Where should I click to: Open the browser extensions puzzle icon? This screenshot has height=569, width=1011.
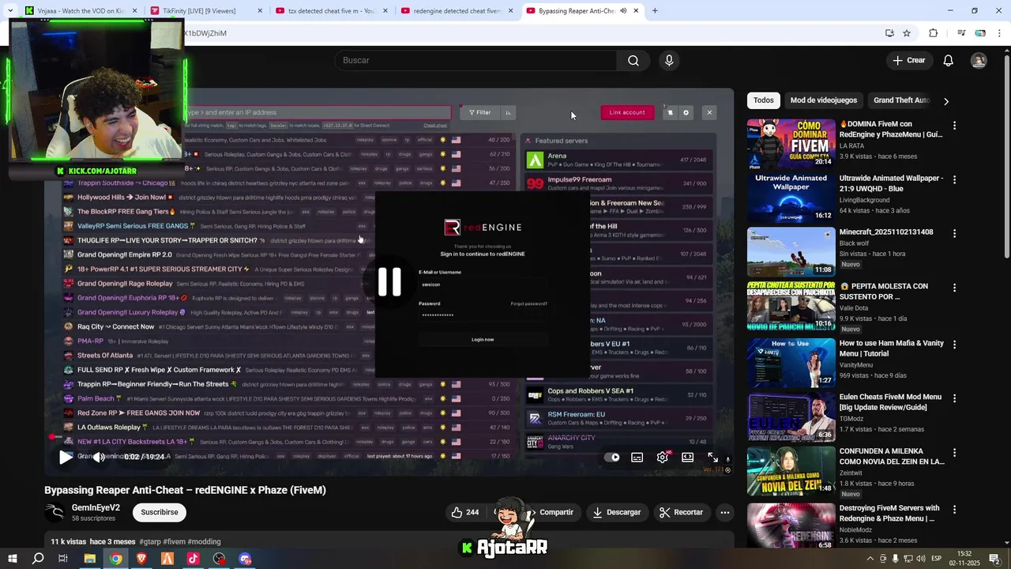(x=933, y=33)
